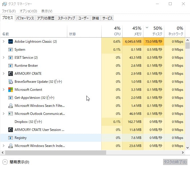Screen dimensions: 190x169
Task: Switch to the ユーザー tab
Action: tap(84, 18)
